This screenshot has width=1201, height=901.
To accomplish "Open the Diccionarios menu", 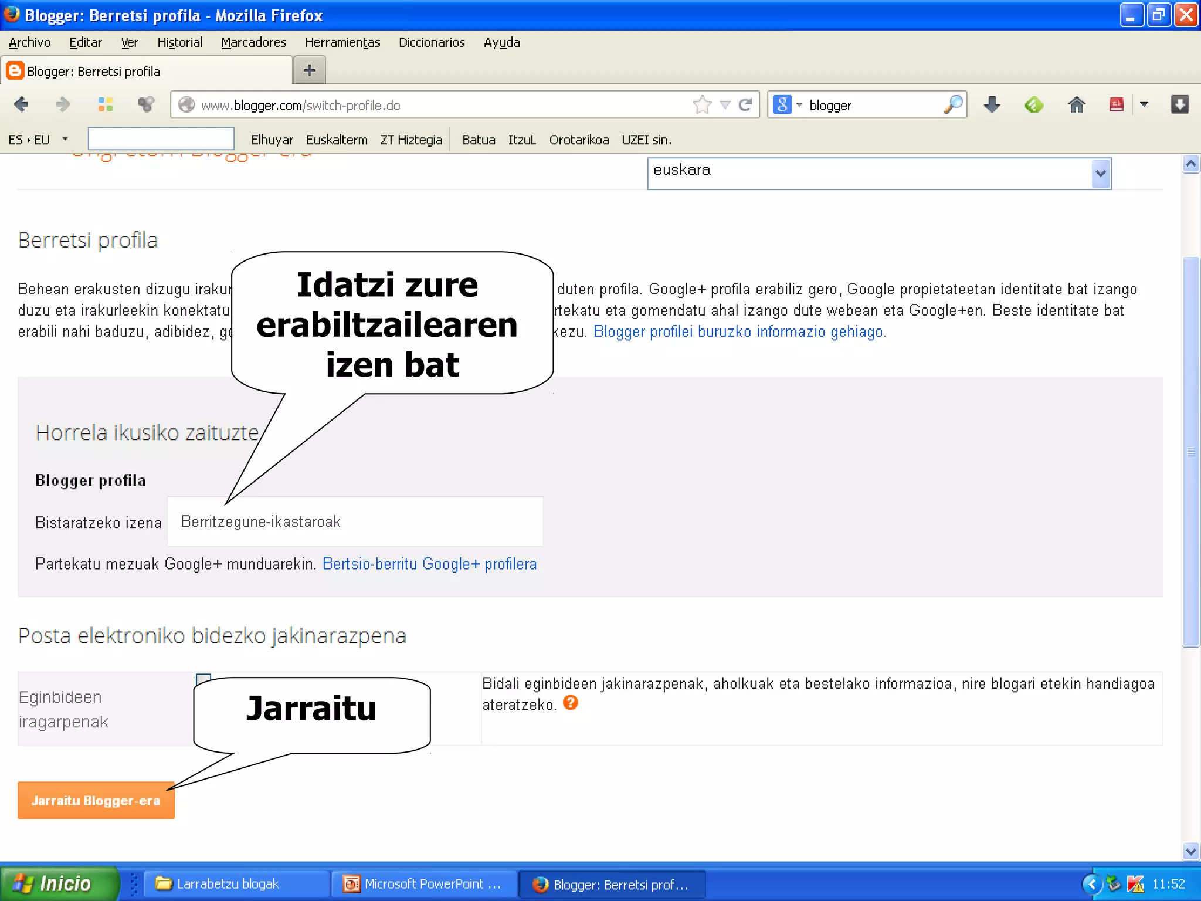I will (432, 43).
